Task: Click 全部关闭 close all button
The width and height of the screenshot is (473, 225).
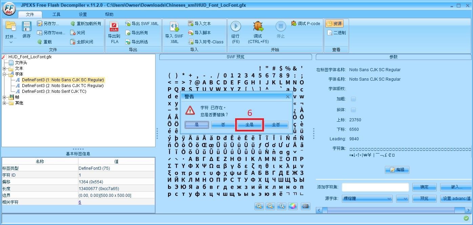Action: 81,42
